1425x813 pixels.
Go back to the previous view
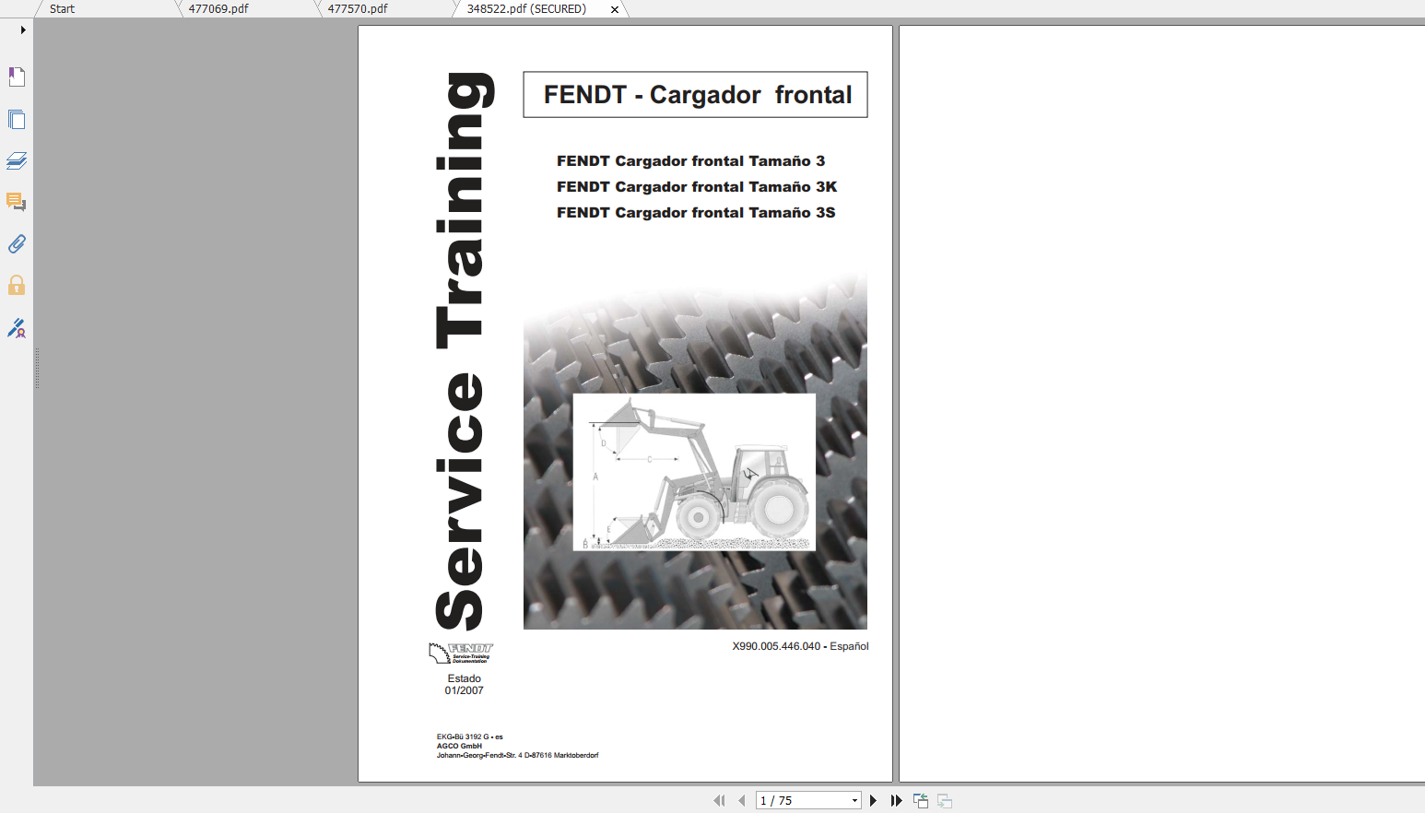pos(920,800)
